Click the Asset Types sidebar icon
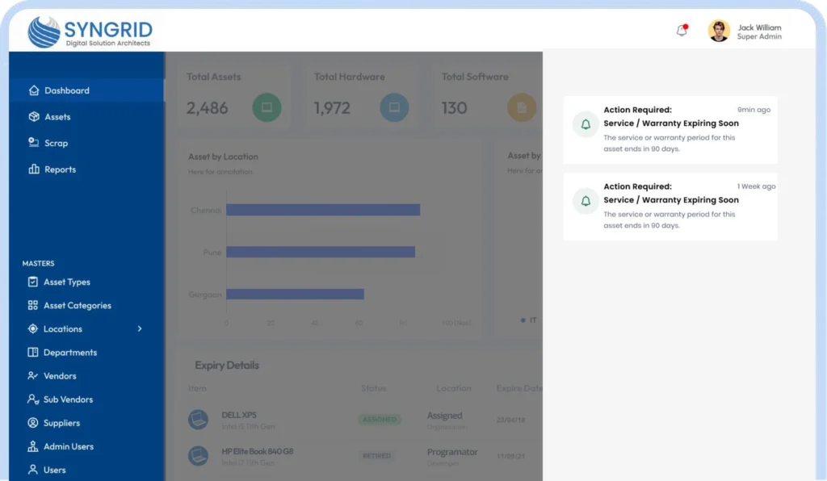The height and width of the screenshot is (481, 827). (x=32, y=282)
